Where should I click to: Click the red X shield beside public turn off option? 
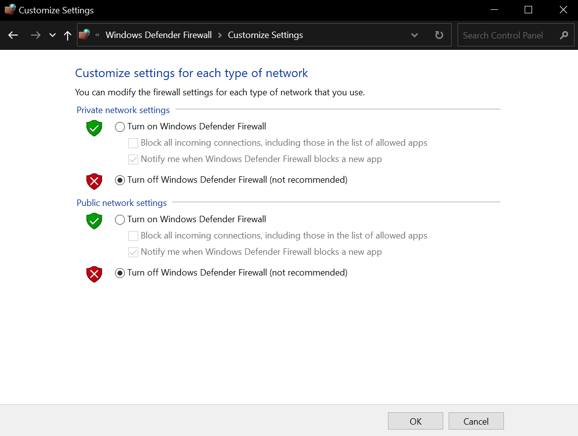pyautogui.click(x=94, y=274)
